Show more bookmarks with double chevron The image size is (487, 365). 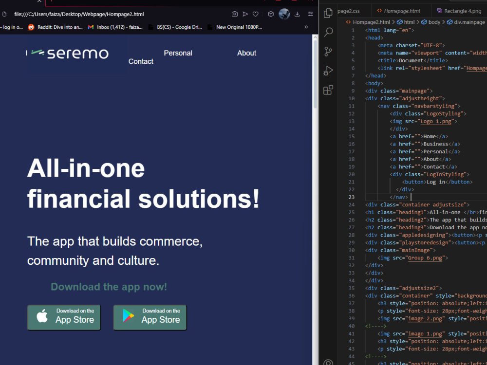(x=306, y=27)
